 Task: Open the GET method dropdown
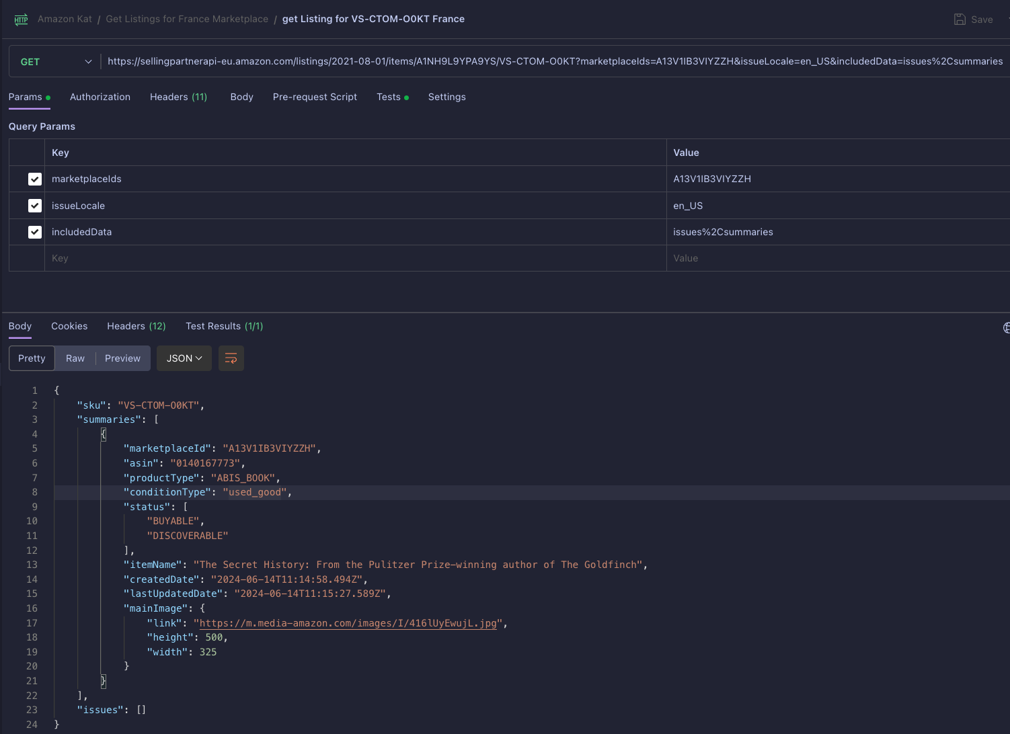click(x=56, y=62)
